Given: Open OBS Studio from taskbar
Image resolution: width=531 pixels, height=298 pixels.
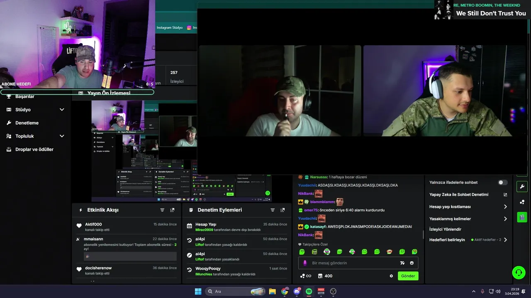Looking at the screenshot, I should tap(333, 291).
